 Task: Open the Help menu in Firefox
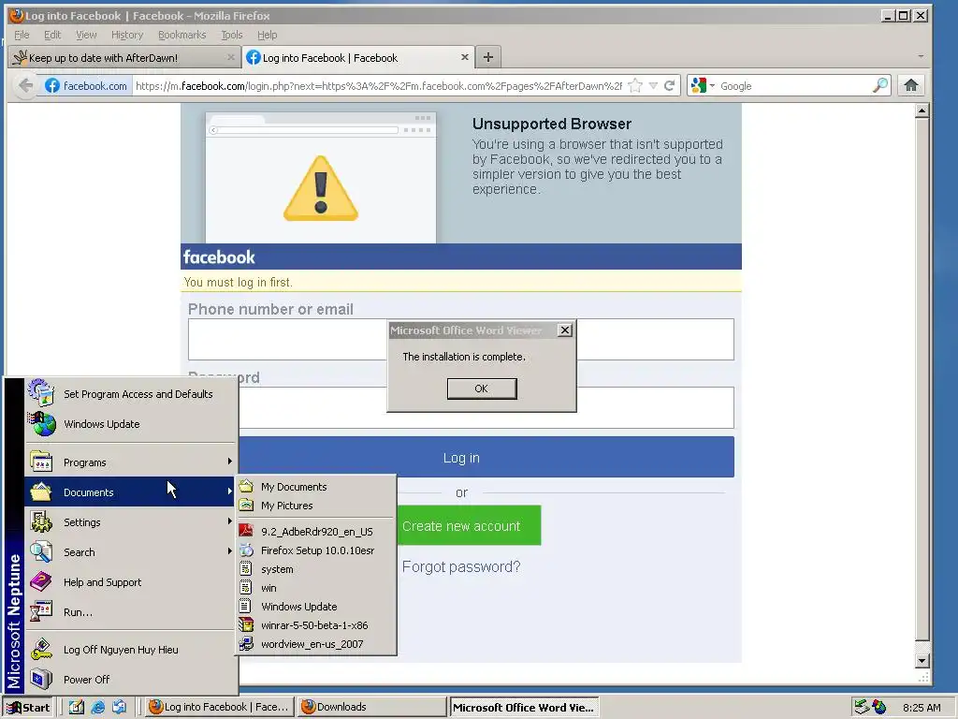click(267, 35)
